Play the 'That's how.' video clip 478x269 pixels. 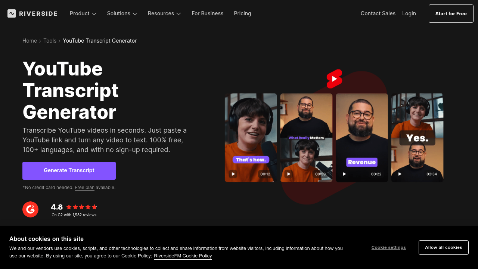pos(233,174)
